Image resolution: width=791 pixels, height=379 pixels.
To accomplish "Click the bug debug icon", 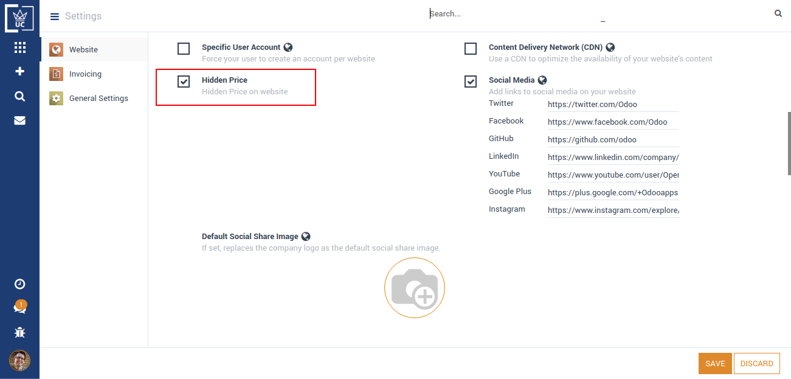I will pos(19,332).
